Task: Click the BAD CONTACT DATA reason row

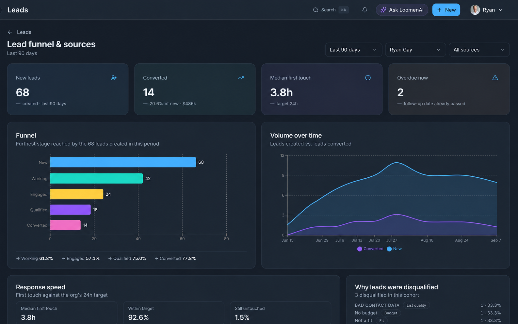Action: pyautogui.click(x=428, y=305)
